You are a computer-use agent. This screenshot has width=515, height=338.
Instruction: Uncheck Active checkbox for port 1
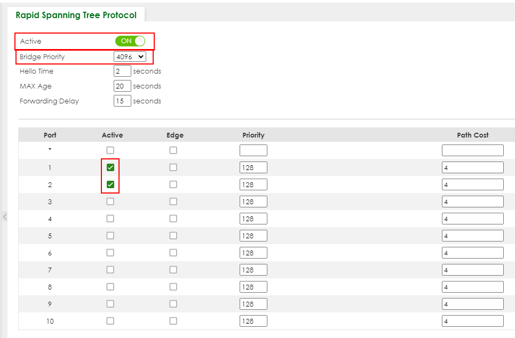click(110, 167)
